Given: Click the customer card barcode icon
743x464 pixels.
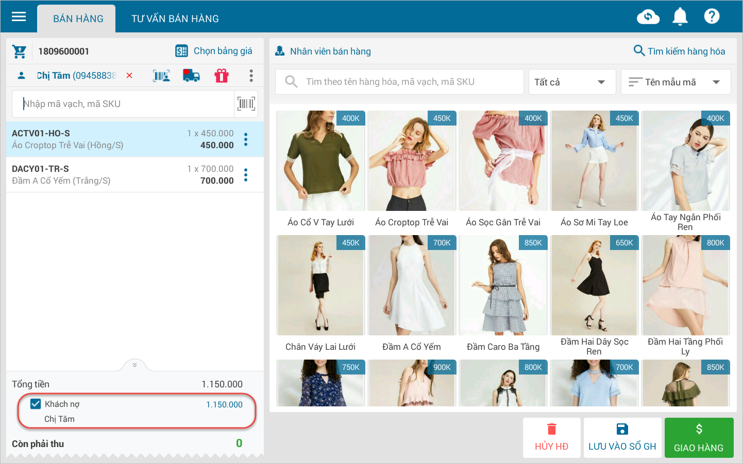Looking at the screenshot, I should coord(161,76).
